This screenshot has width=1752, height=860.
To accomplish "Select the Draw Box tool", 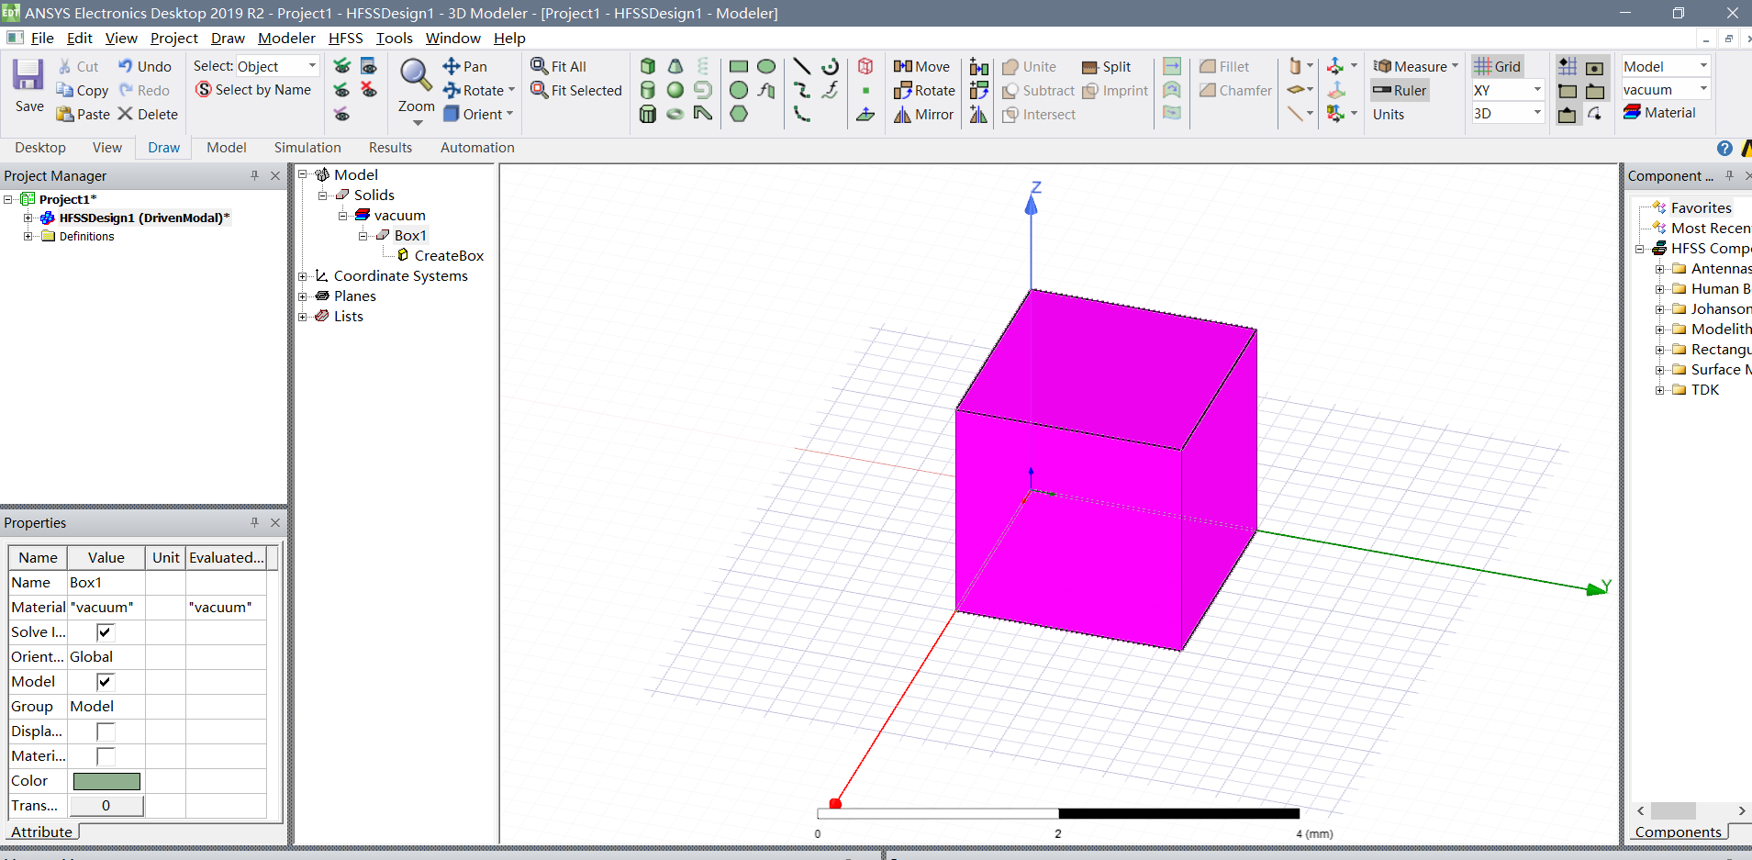I will [648, 65].
